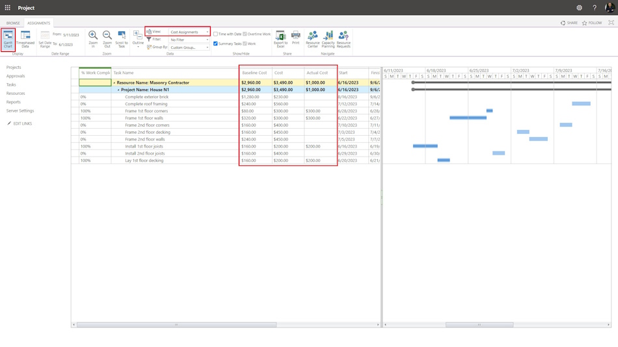The width and height of the screenshot is (618, 347).
Task: Select Complete roof framing task
Action: (x=146, y=104)
